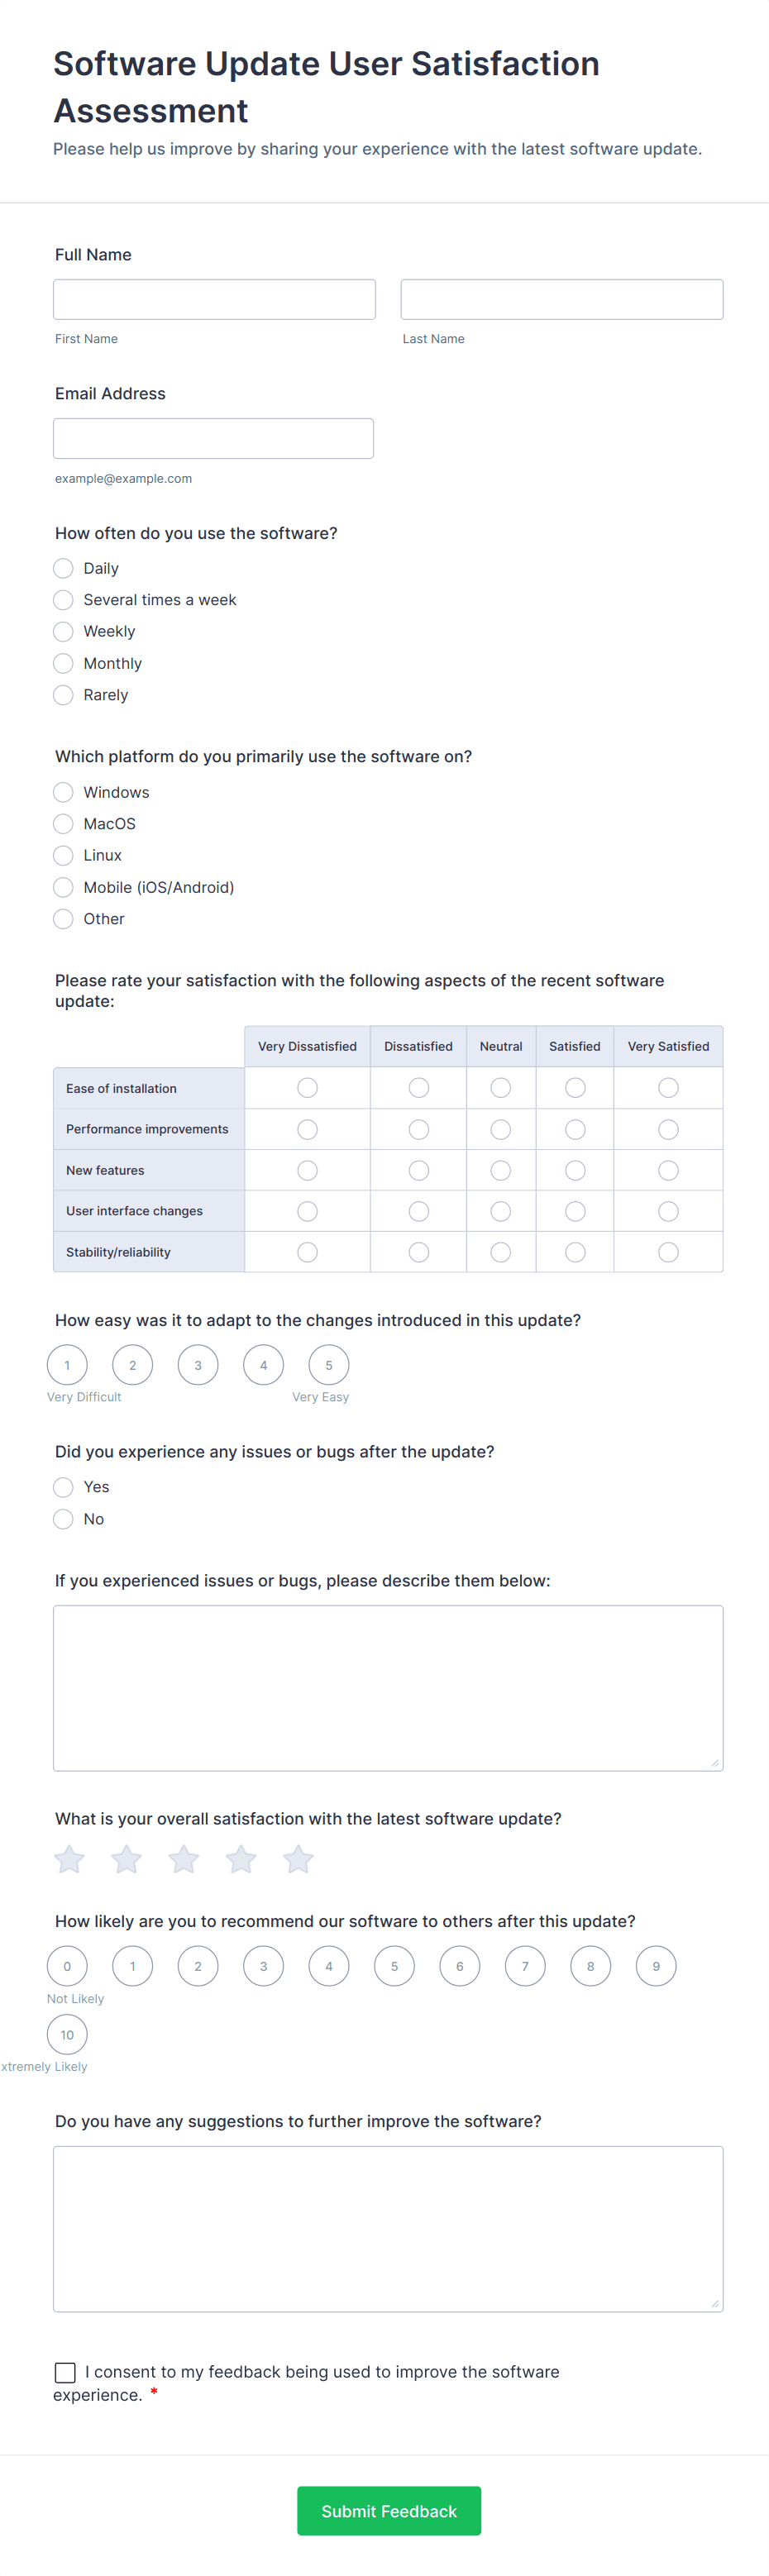Select recommendation score 10
The image size is (769, 2576).
[67, 2034]
